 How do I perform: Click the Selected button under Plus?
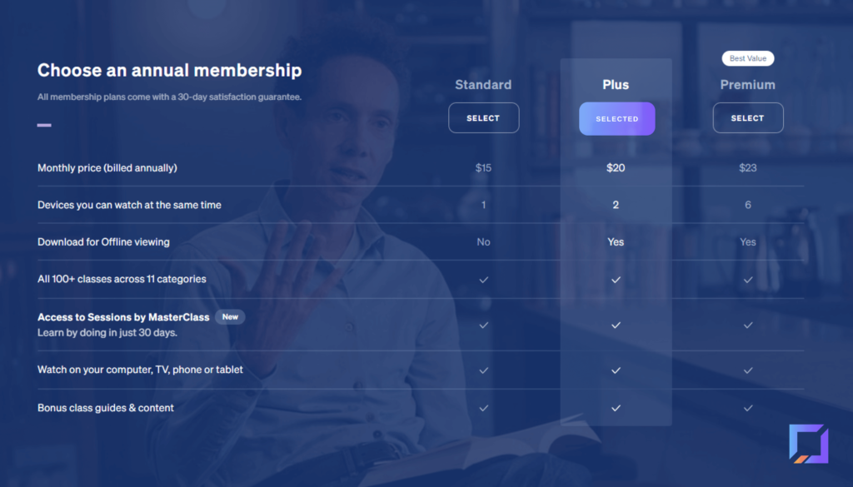pyautogui.click(x=616, y=118)
